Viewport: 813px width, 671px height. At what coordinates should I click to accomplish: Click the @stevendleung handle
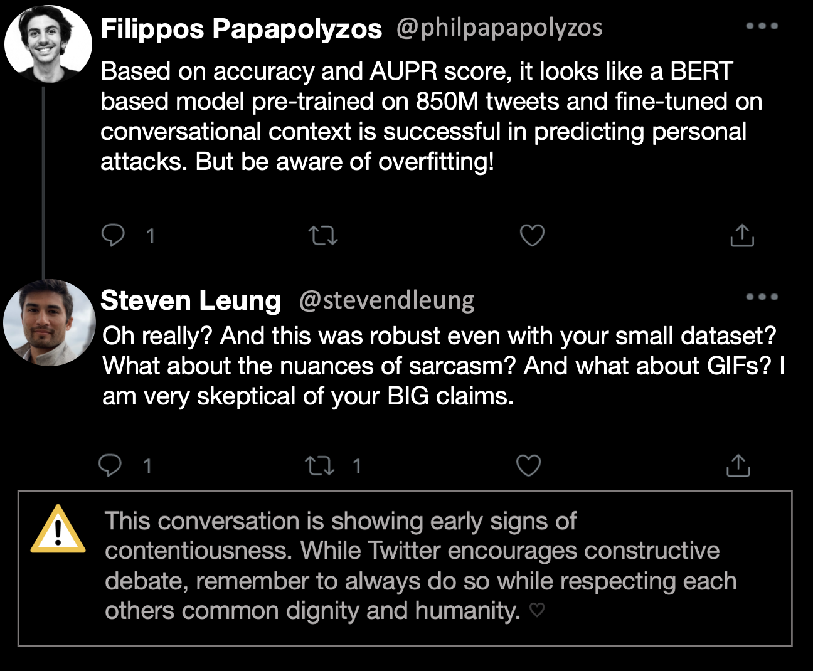click(x=386, y=300)
